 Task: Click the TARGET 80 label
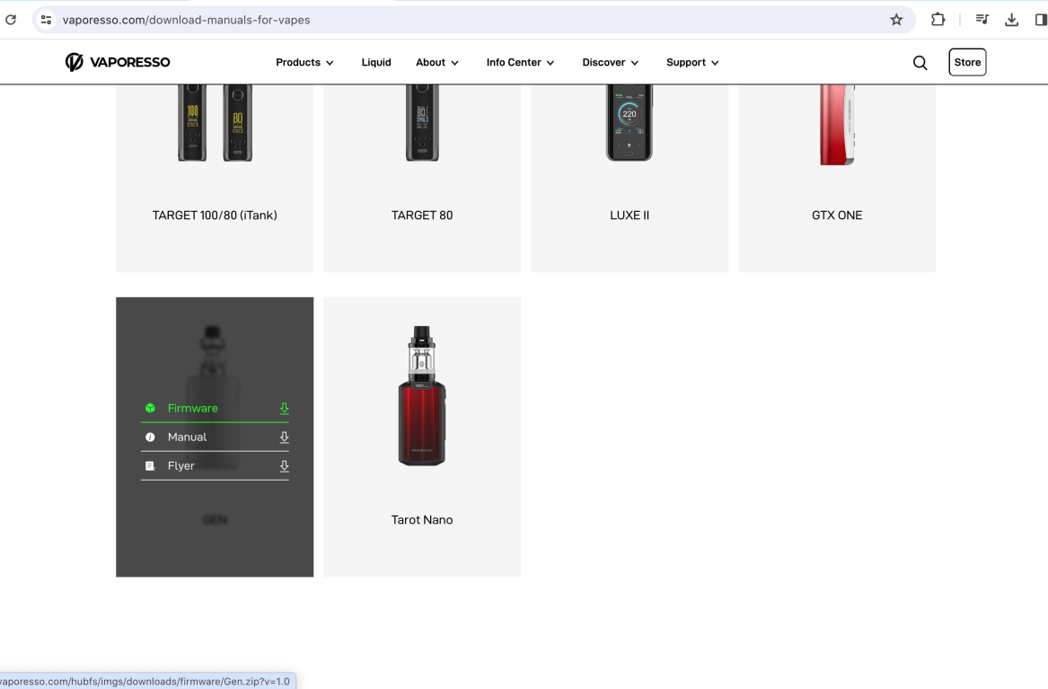[x=422, y=216]
